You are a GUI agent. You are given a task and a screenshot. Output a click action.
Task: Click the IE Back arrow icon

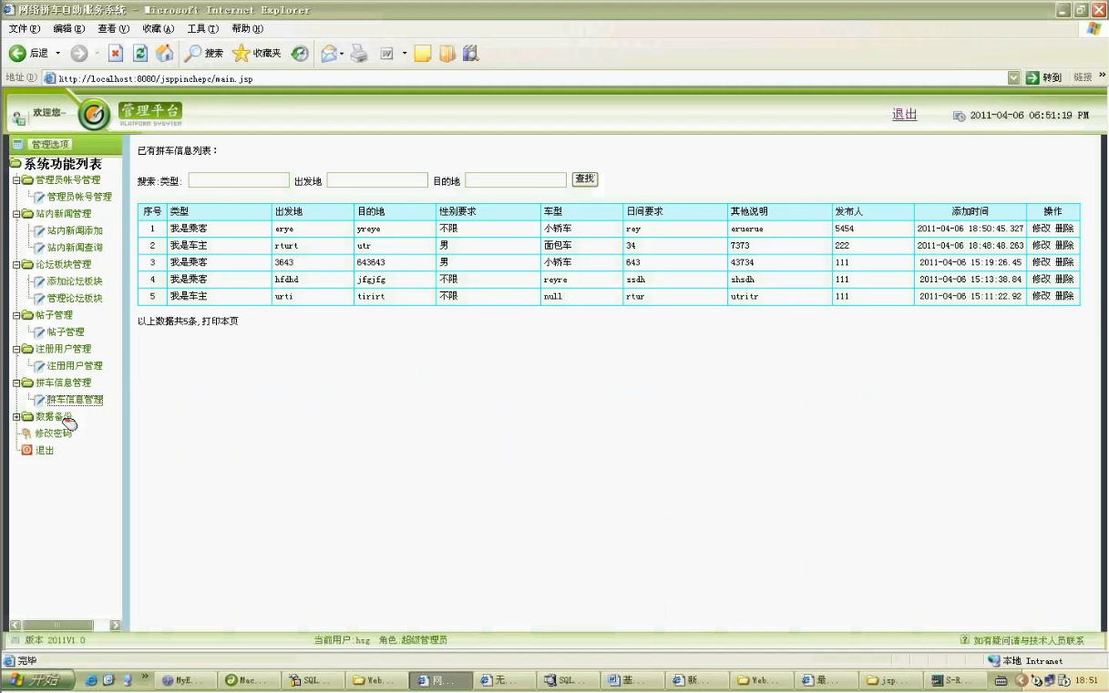click(x=17, y=54)
